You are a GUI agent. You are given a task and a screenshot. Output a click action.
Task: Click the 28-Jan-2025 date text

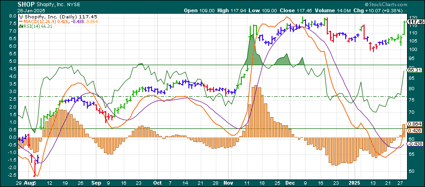[x=30, y=10]
